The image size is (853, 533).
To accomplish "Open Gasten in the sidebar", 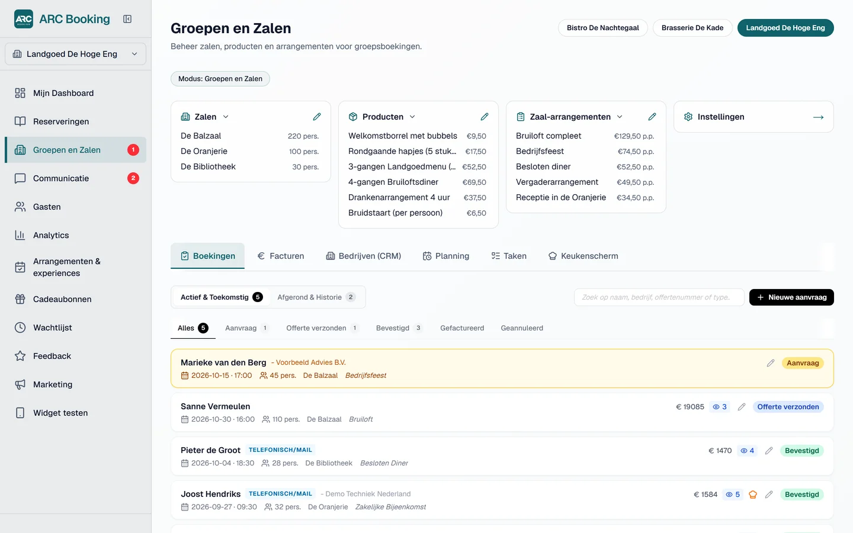I will tap(75, 207).
